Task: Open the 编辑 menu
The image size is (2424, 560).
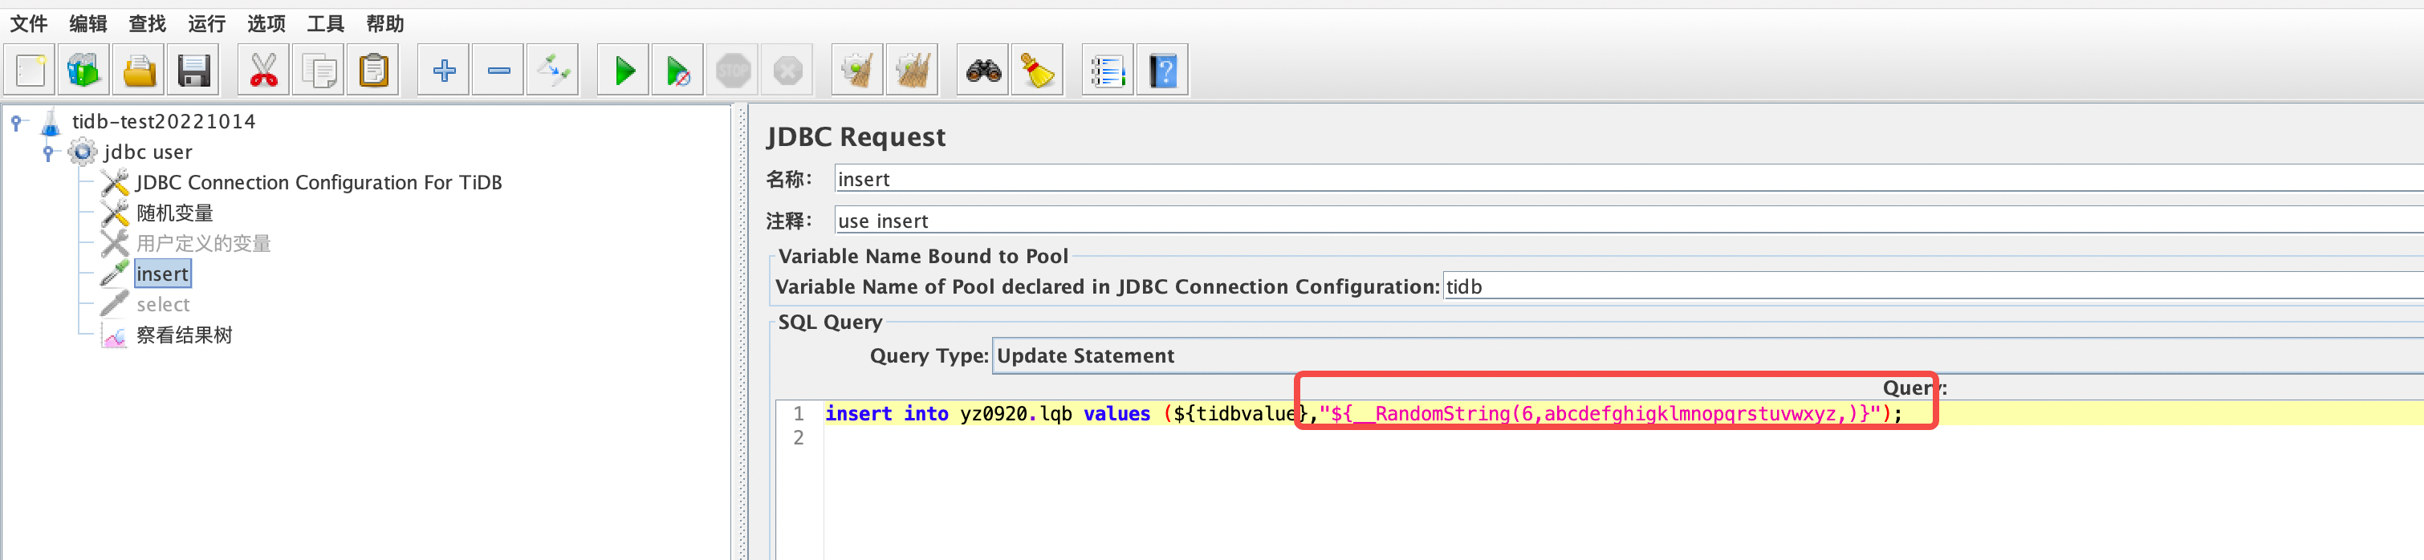Action: [x=87, y=23]
